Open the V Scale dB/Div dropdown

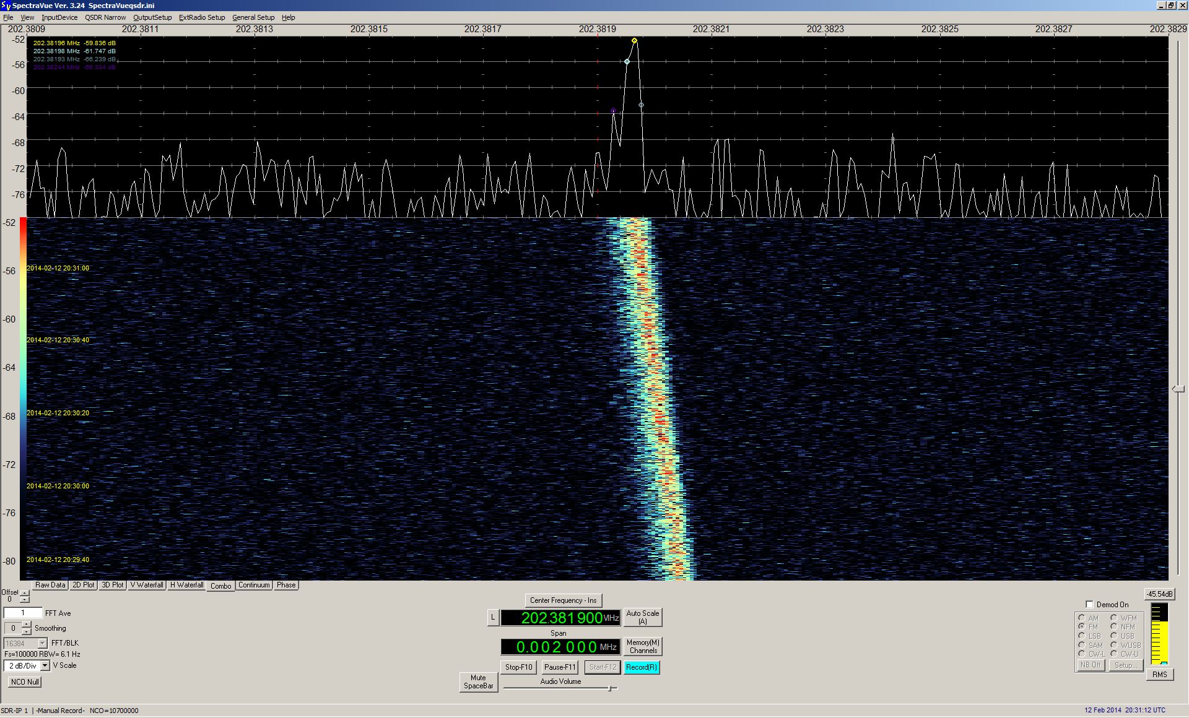click(45, 665)
